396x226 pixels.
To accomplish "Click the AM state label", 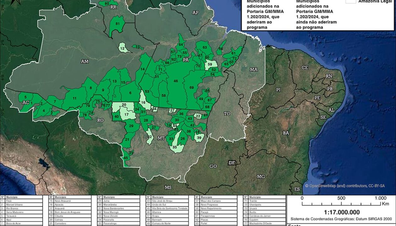I will (x=85, y=62).
